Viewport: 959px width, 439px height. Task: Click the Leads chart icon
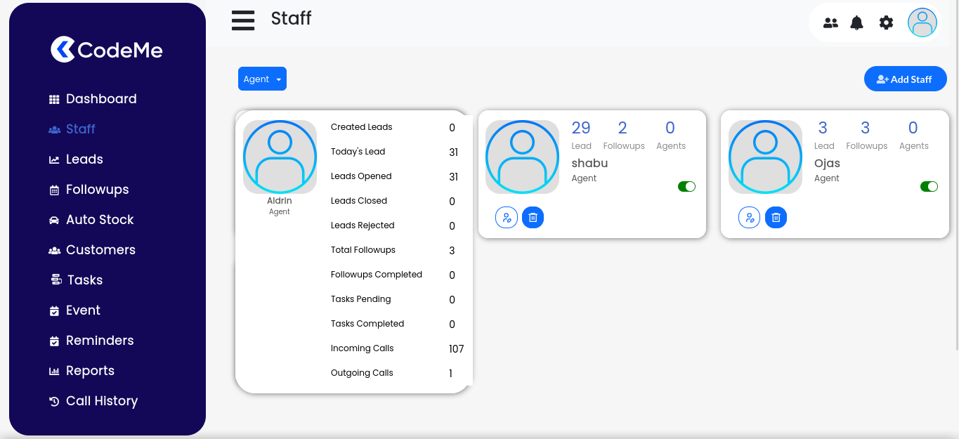click(54, 160)
